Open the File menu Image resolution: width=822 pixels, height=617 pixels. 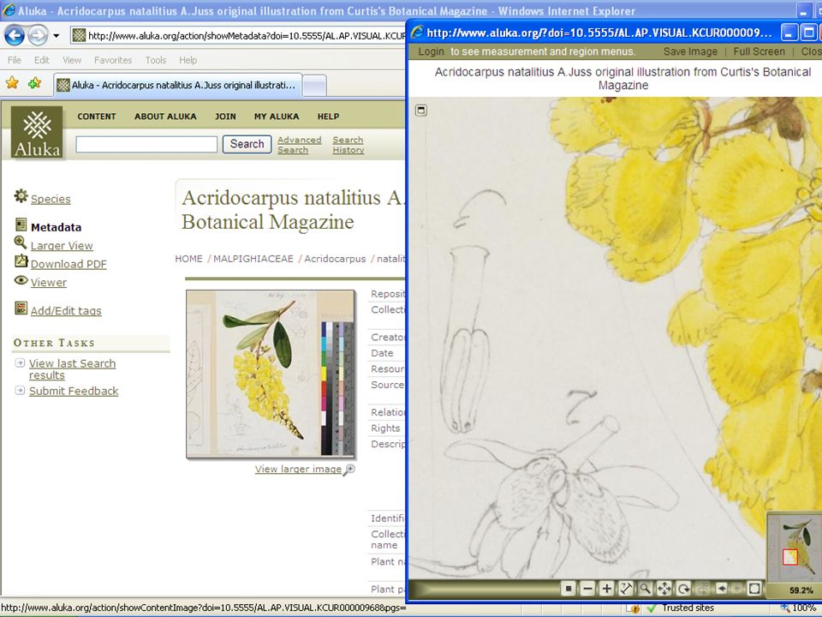click(15, 60)
